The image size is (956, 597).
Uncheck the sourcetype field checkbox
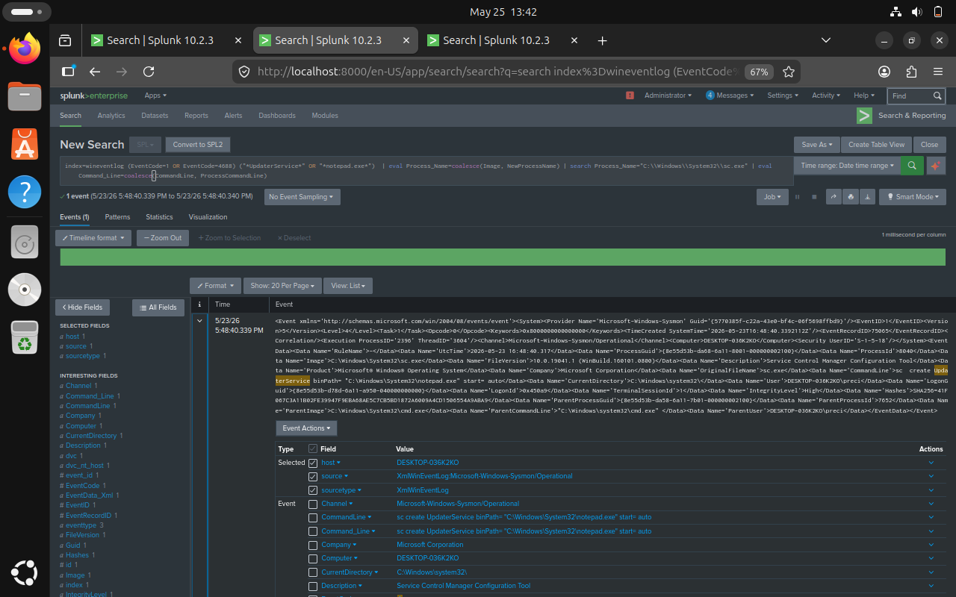pyautogui.click(x=313, y=490)
